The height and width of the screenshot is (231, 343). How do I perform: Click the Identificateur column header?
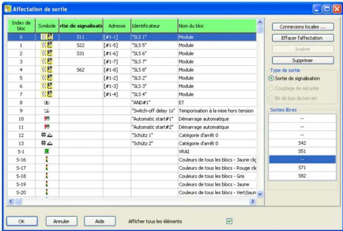tap(154, 26)
